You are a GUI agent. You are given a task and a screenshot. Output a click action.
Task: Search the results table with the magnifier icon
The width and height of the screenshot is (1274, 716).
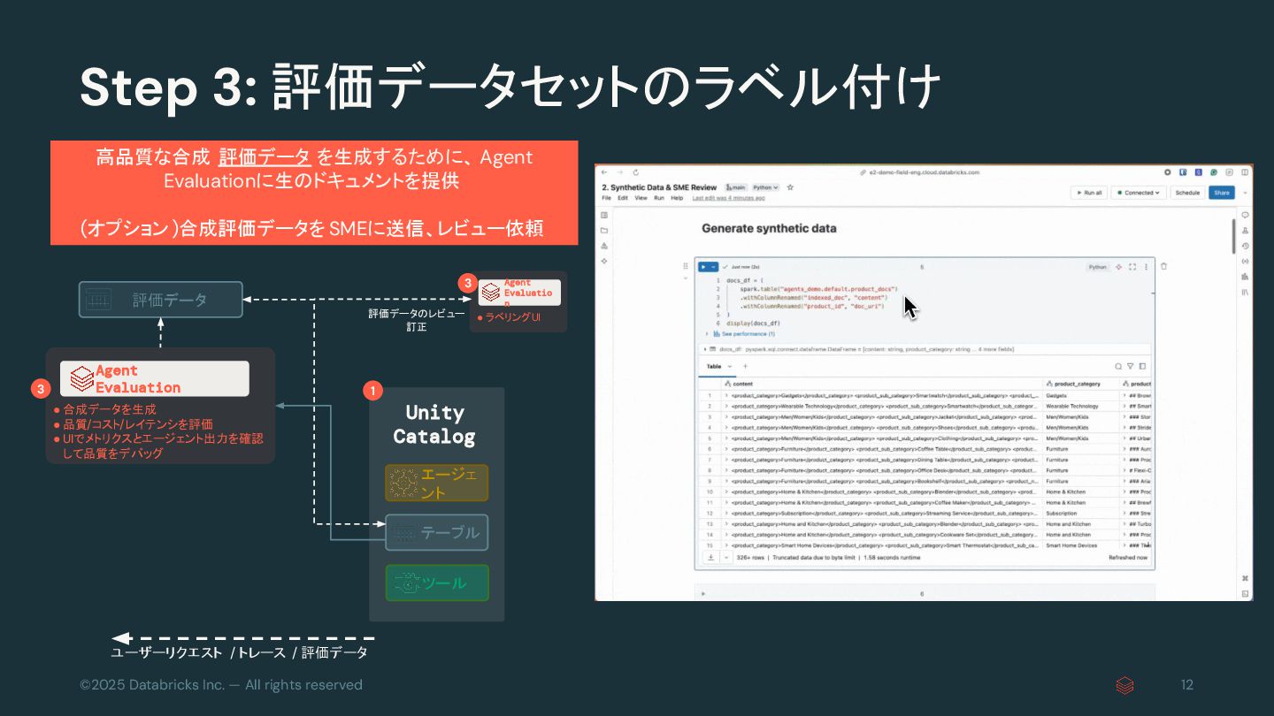1118,366
